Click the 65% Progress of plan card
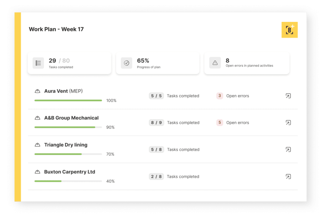This screenshot has width=321, height=214. [x=158, y=63]
